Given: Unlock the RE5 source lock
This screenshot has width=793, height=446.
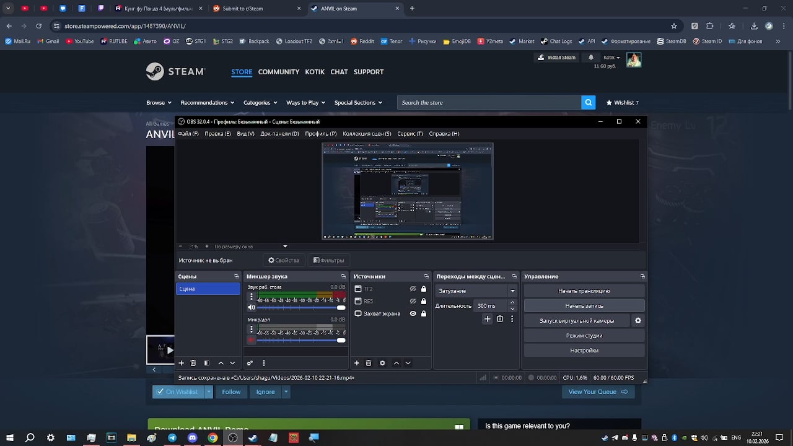Looking at the screenshot, I should [x=424, y=301].
